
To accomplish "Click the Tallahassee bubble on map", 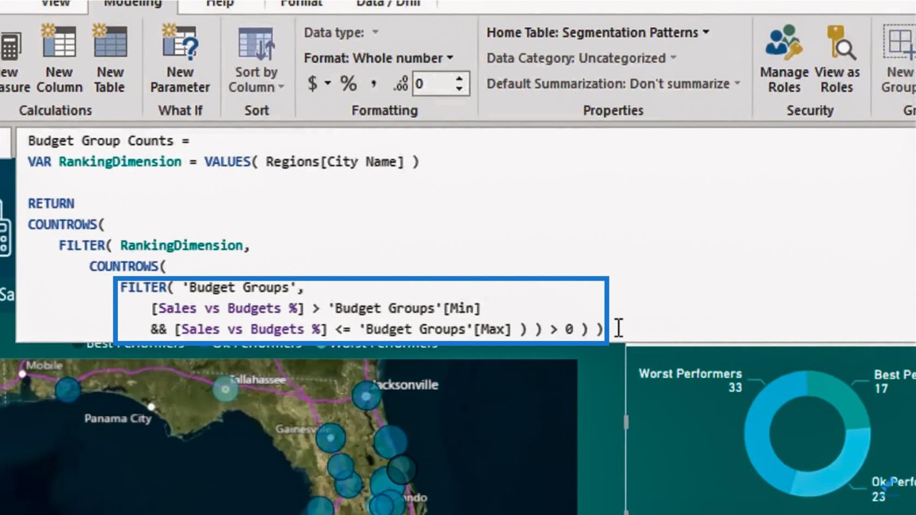I will 225,389.
